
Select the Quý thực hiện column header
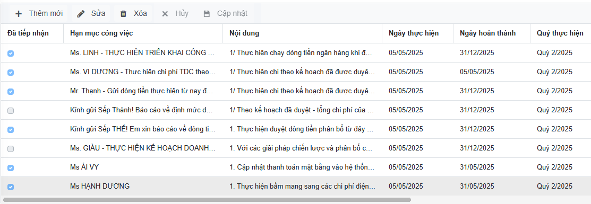tap(560, 33)
